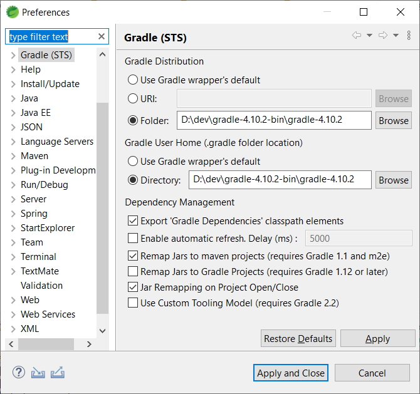Expand the Java tree node
The image size is (420, 394).
[13, 98]
